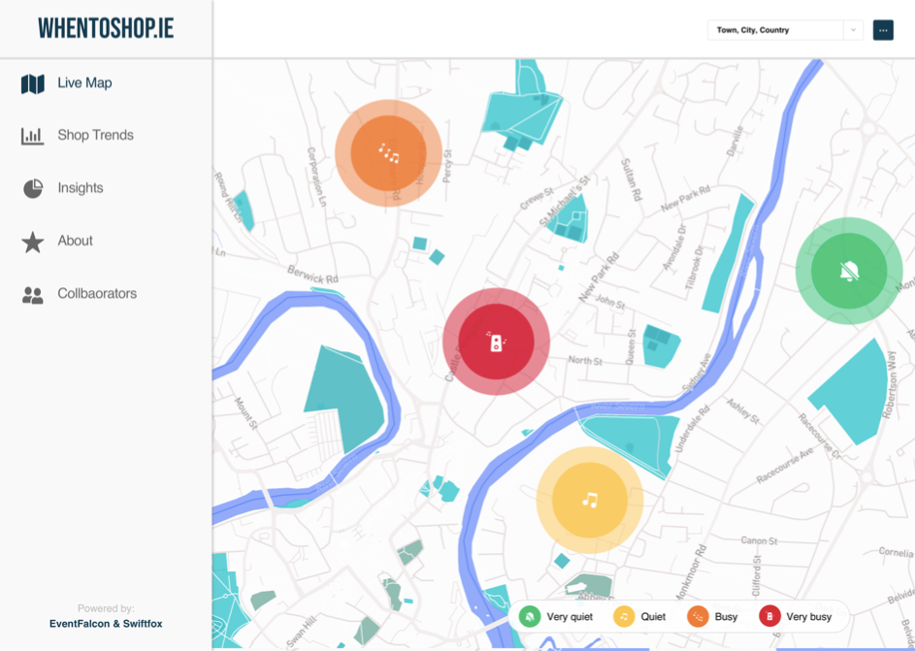915x651 pixels.
Task: Select the green very quiet marker
Action: point(849,271)
